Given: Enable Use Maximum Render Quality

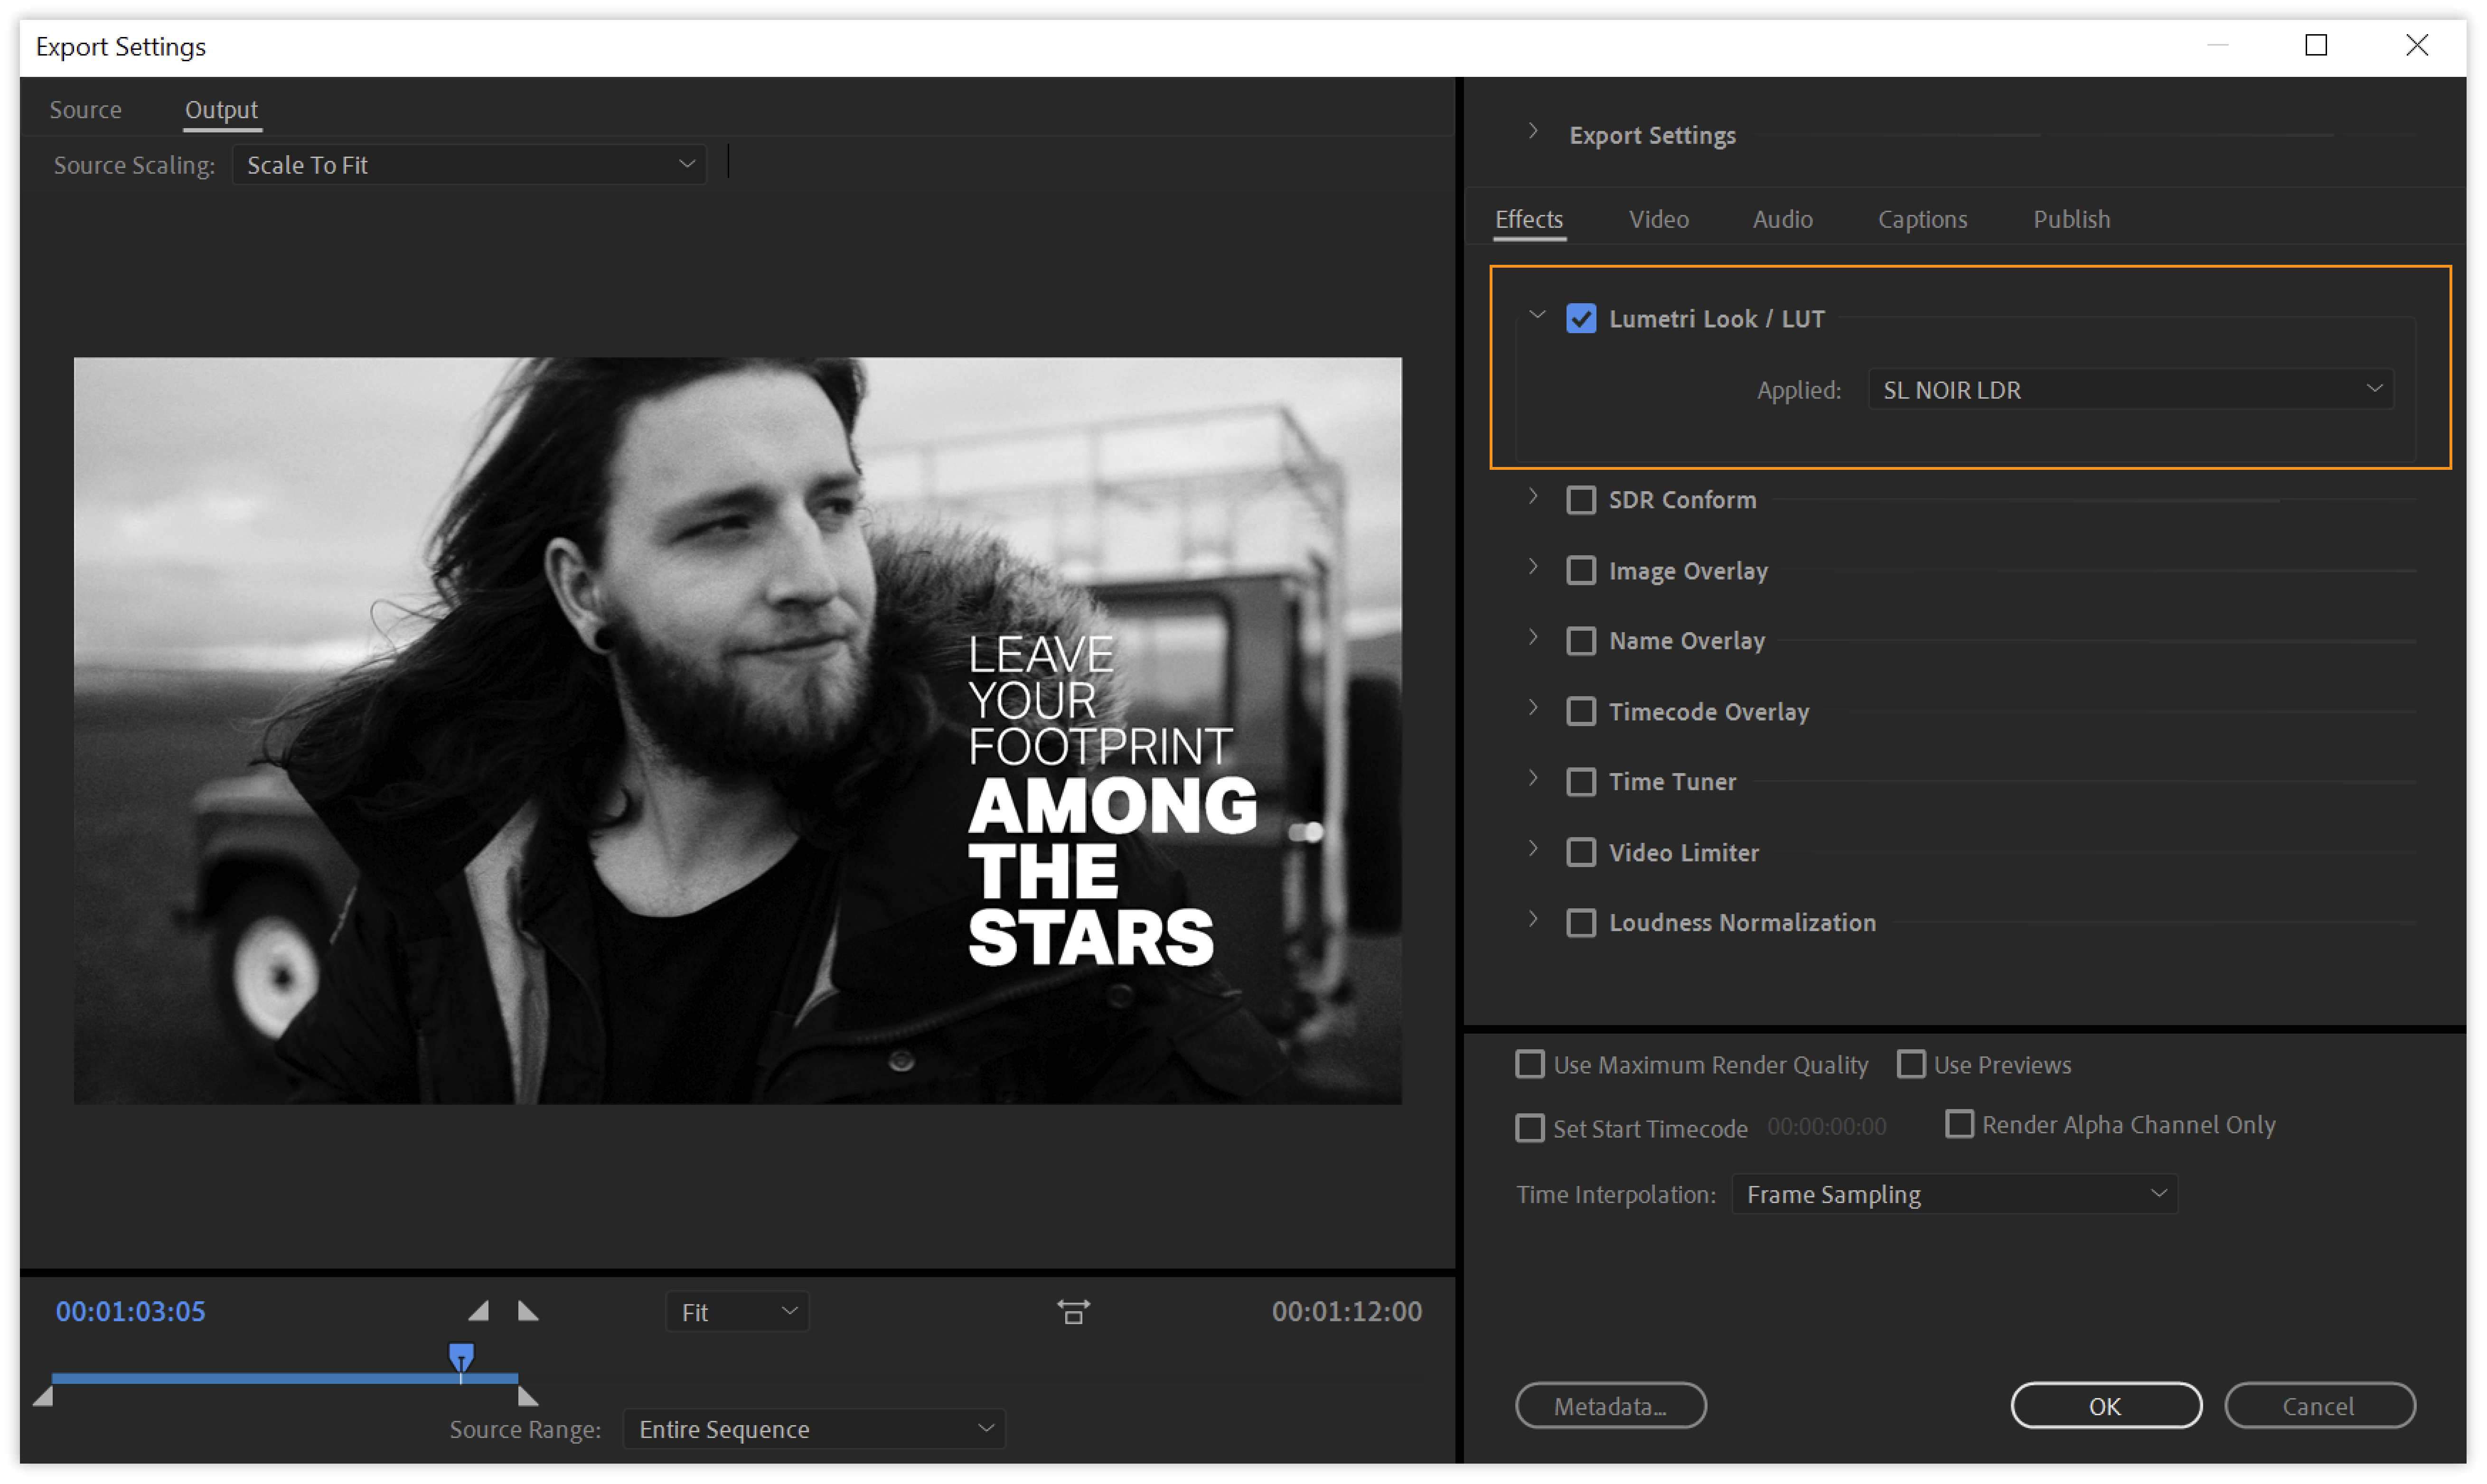Looking at the screenshot, I should [x=1530, y=1064].
